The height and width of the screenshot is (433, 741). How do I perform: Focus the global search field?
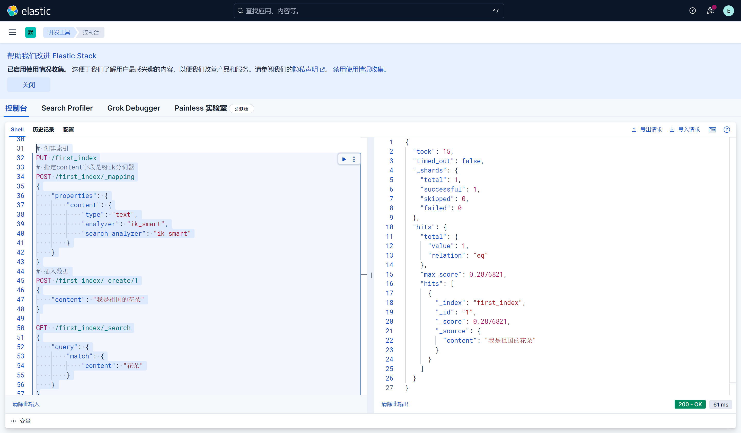368,11
